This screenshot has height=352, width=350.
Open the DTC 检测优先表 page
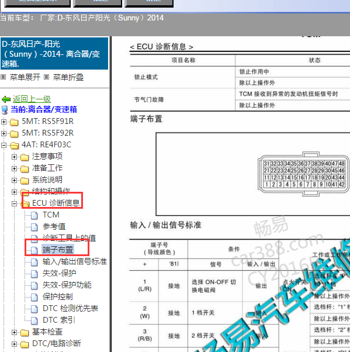tap(71, 309)
